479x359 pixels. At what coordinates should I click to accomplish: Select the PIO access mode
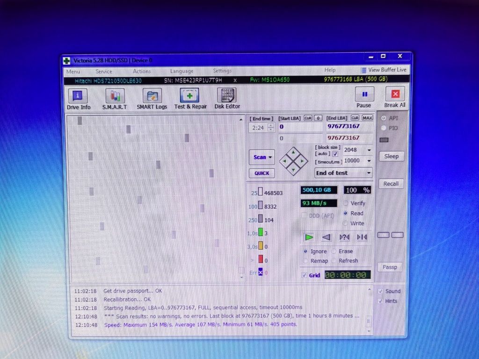tap(384, 128)
